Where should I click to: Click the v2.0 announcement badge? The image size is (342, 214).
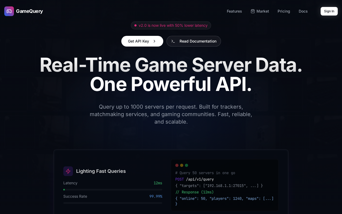(x=171, y=25)
